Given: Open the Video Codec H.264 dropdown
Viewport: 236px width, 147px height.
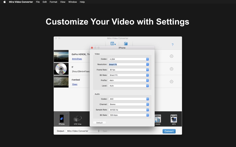Looking at the screenshot, I should pyautogui.click(x=129, y=59).
